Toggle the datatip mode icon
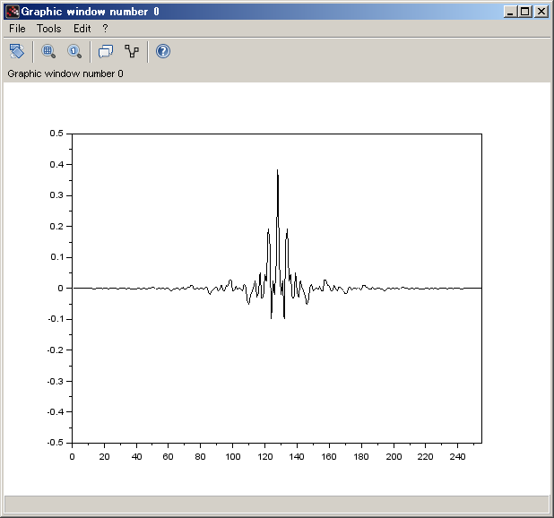 (x=106, y=51)
